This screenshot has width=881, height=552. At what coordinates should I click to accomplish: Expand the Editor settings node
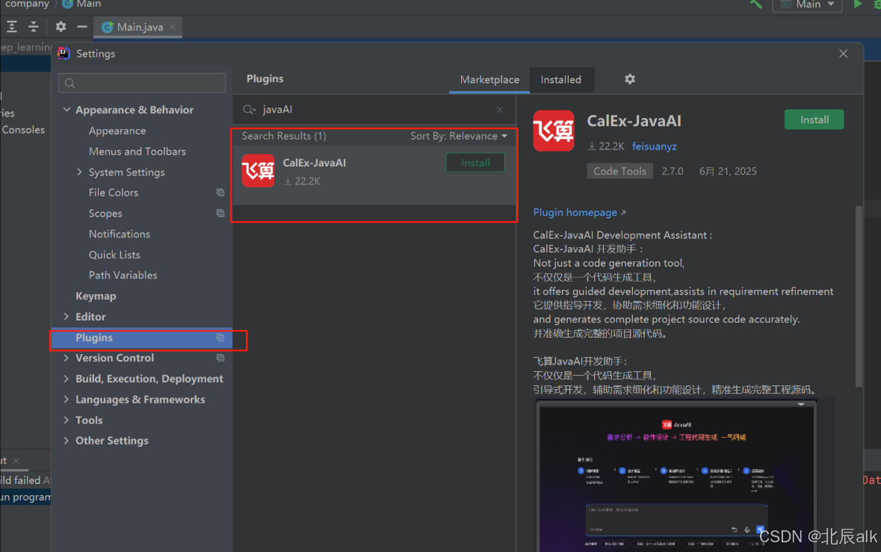(x=67, y=317)
